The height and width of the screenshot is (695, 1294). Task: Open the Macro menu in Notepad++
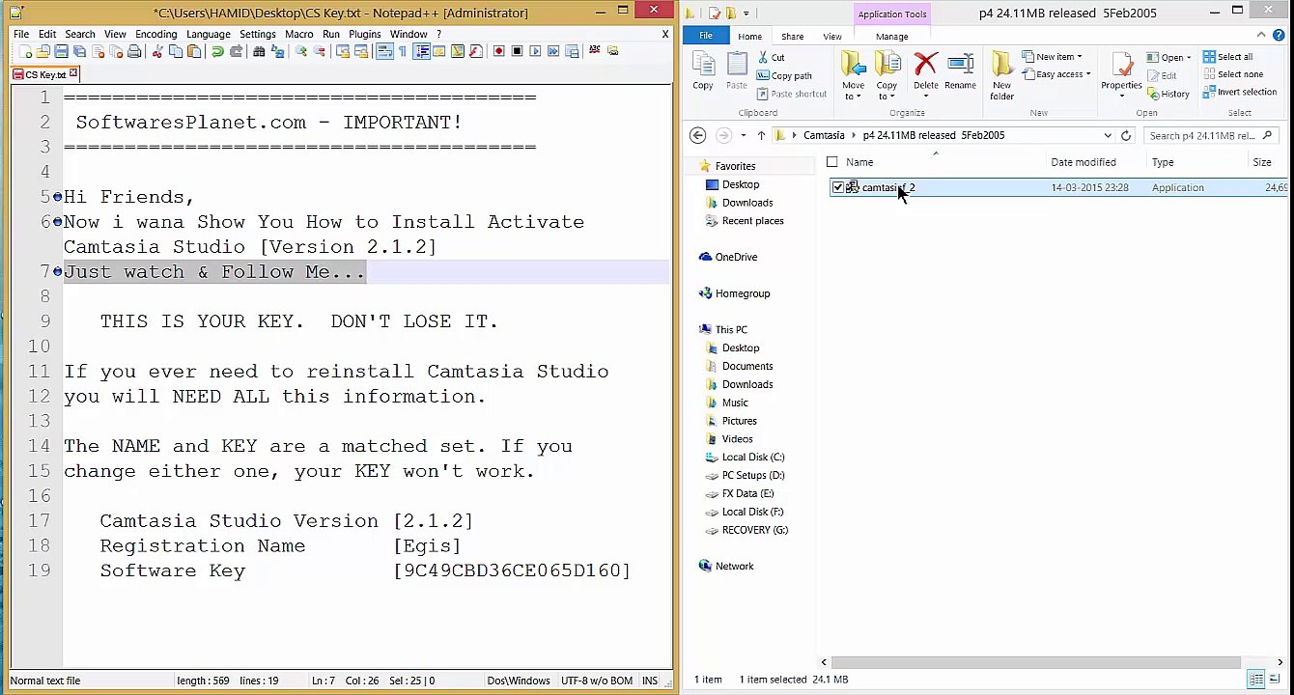coord(299,34)
